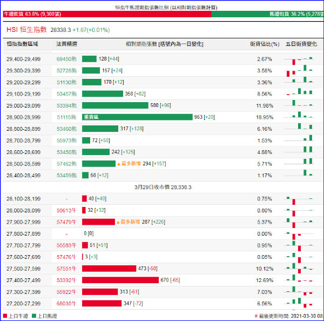Click the index range 27,800-27,899

click(23, 234)
